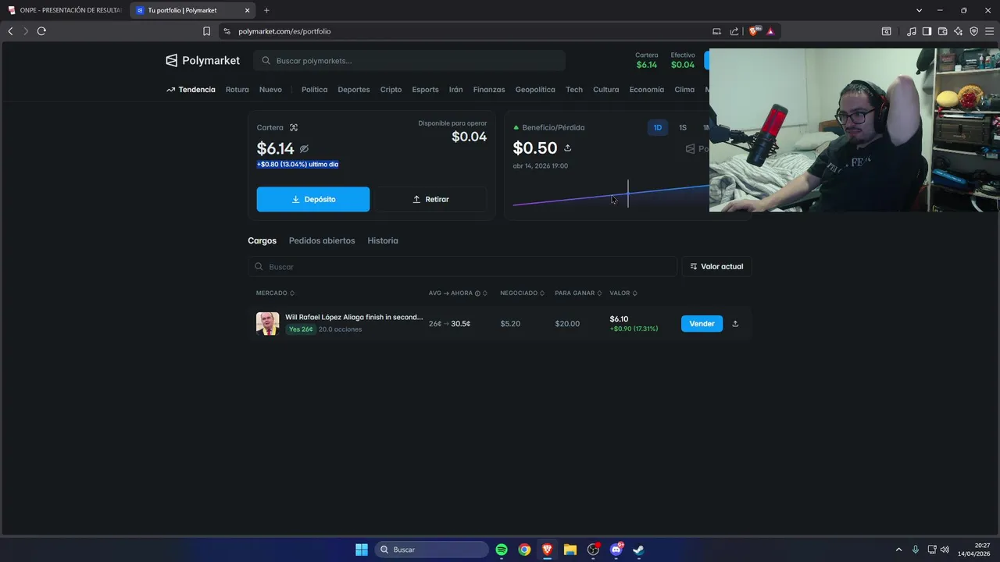
Task: Sort by the VALOR column header
Action: pyautogui.click(x=623, y=293)
